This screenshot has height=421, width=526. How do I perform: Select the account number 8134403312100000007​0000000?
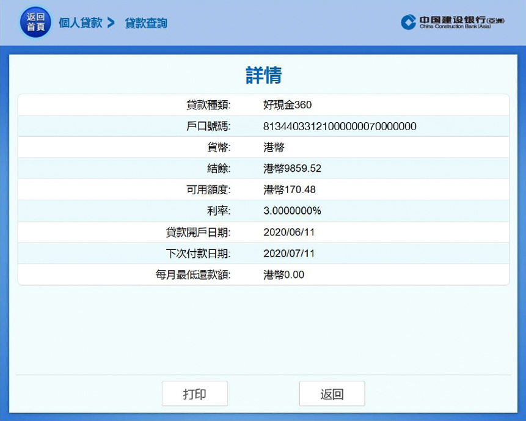[340, 126]
